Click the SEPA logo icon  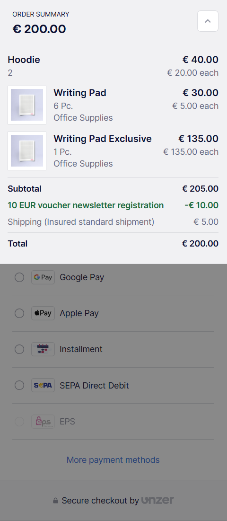(x=43, y=385)
